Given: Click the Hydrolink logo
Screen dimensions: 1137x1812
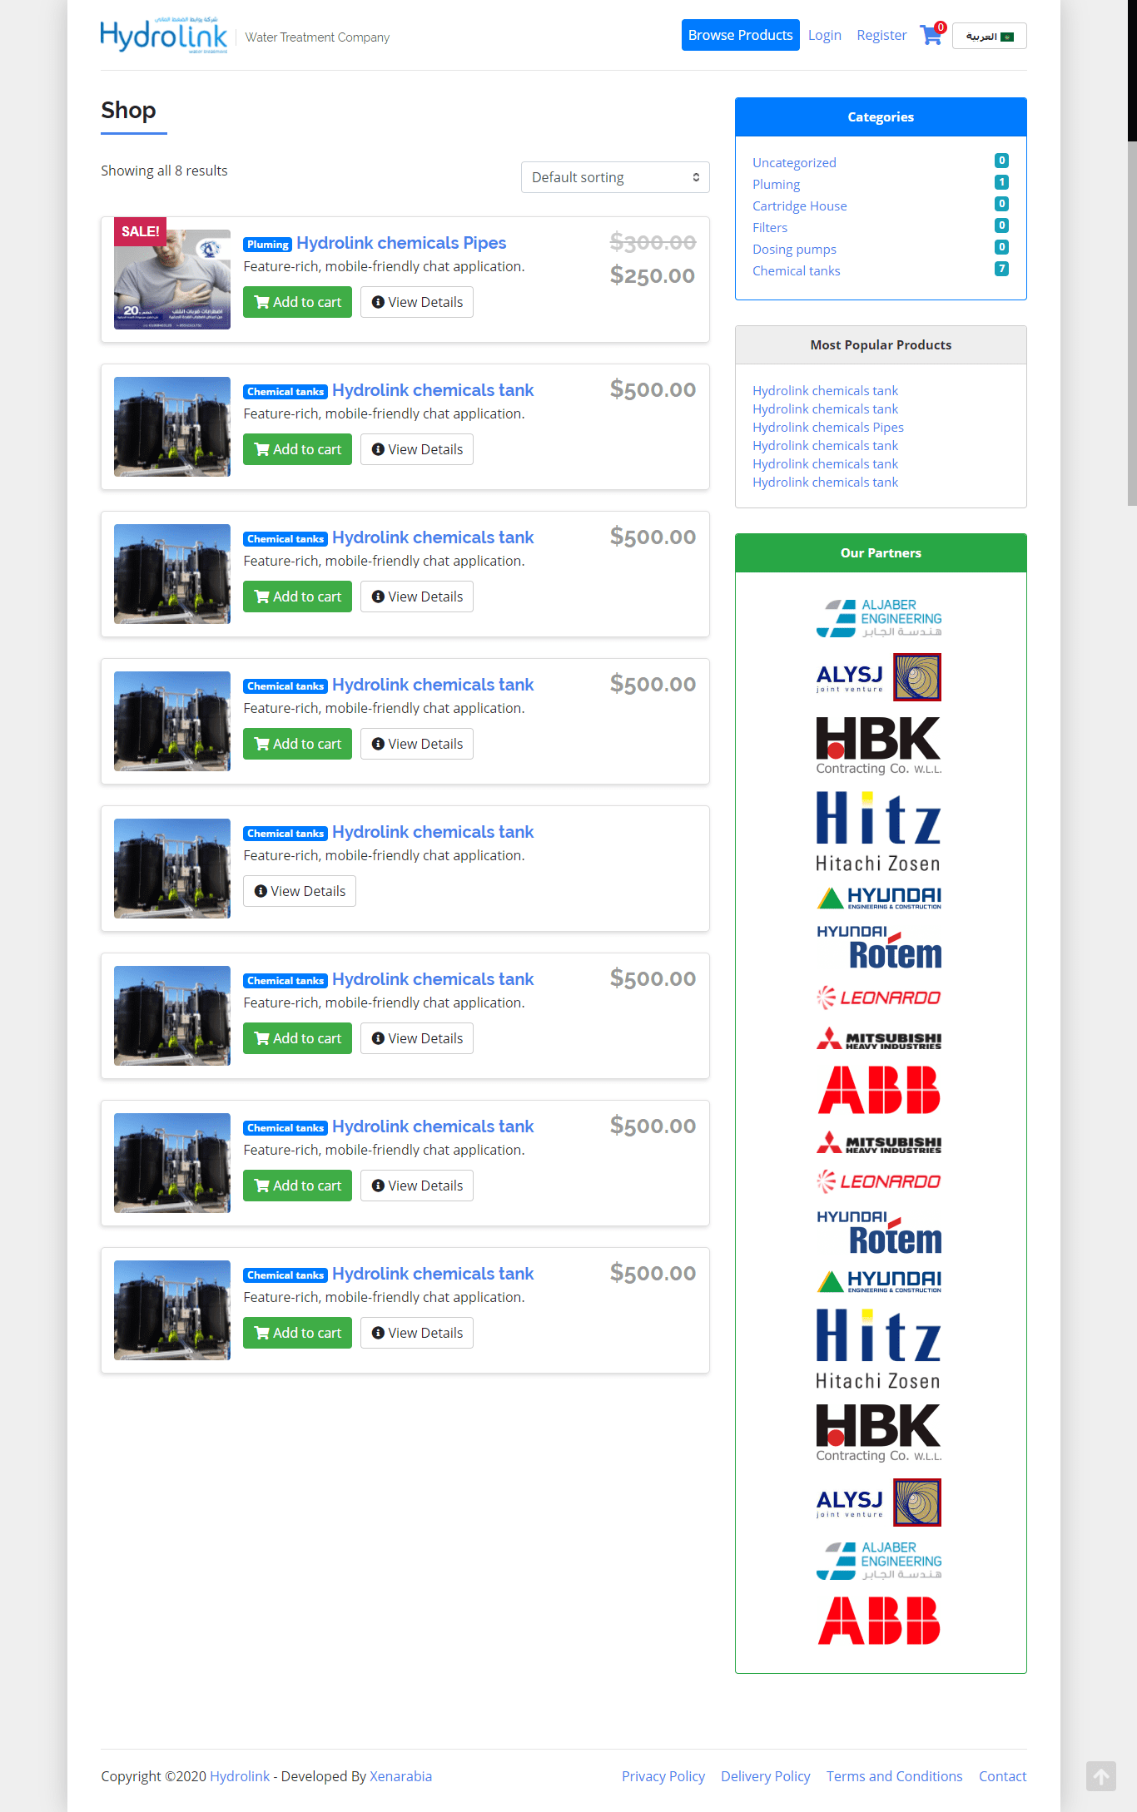Looking at the screenshot, I should tap(164, 35).
